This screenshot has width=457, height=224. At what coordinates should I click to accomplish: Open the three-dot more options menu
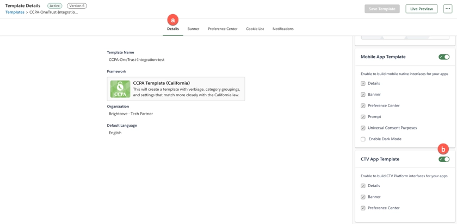point(448,9)
